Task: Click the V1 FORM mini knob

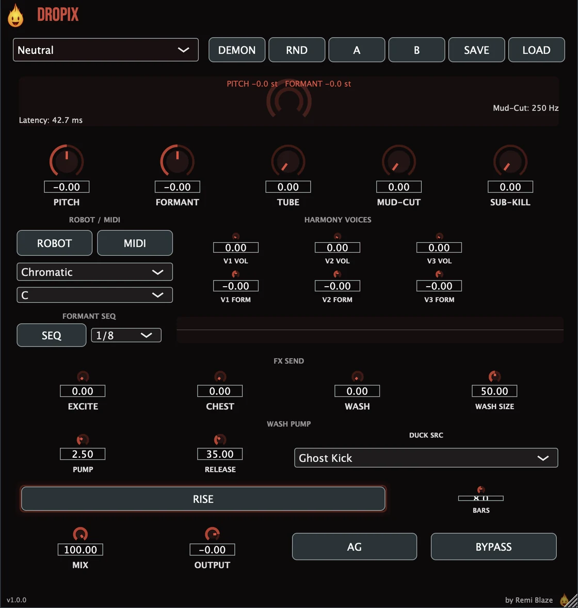Action: tap(235, 274)
